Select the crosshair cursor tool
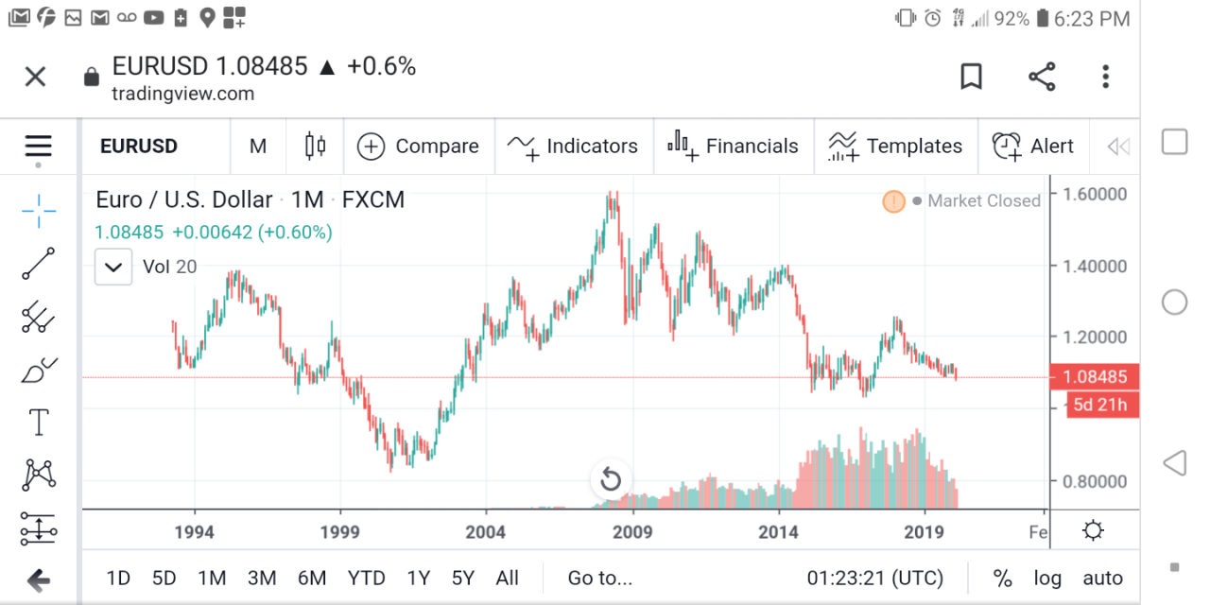This screenshot has width=1210, height=605. click(39, 211)
